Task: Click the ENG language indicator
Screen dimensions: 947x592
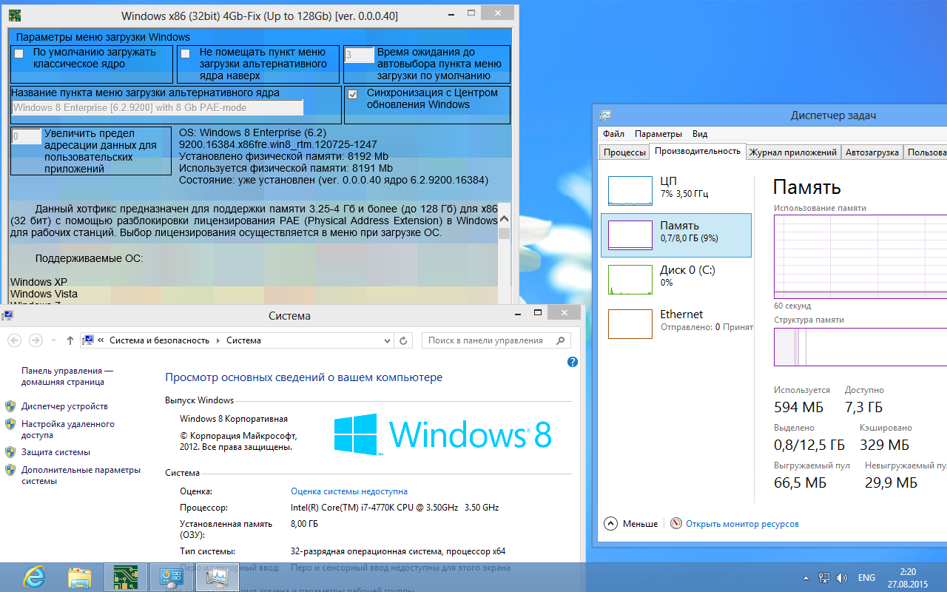Action: pos(866,577)
